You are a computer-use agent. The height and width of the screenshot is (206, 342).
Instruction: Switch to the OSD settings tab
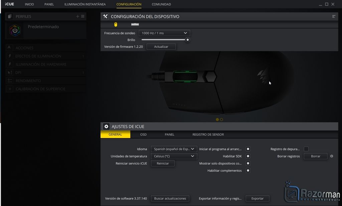[x=143, y=134]
